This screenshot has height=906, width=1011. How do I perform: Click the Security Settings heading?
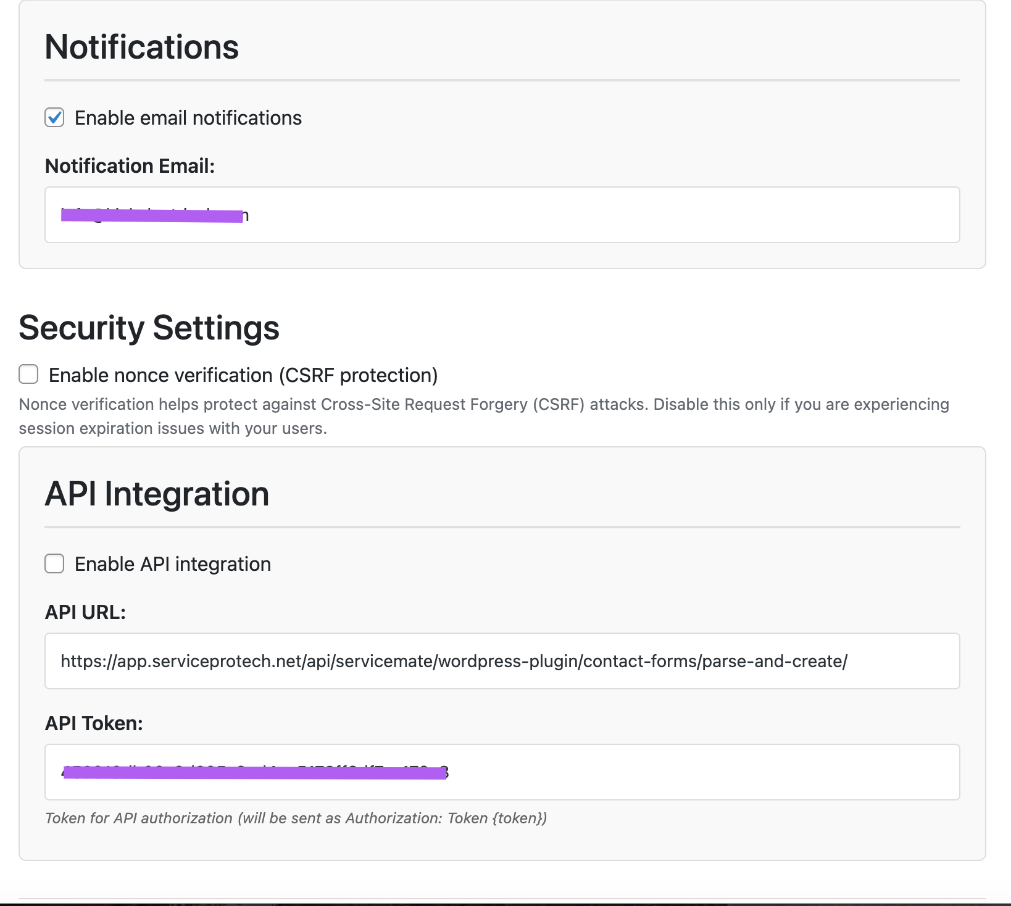click(x=149, y=328)
